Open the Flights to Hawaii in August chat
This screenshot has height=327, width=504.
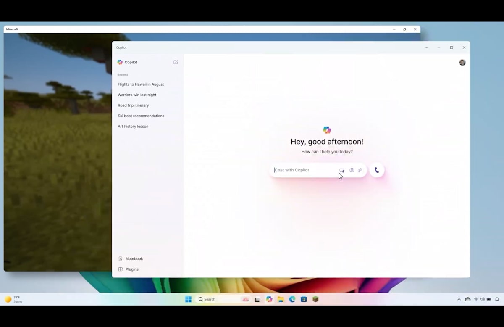point(141,84)
